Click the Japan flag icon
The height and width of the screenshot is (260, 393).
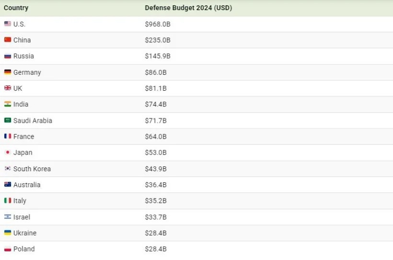(8, 153)
